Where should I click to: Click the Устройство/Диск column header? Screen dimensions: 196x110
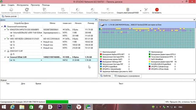[x=21, y=23]
